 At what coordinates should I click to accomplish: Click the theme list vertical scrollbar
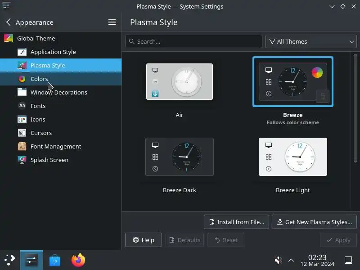coord(355,108)
